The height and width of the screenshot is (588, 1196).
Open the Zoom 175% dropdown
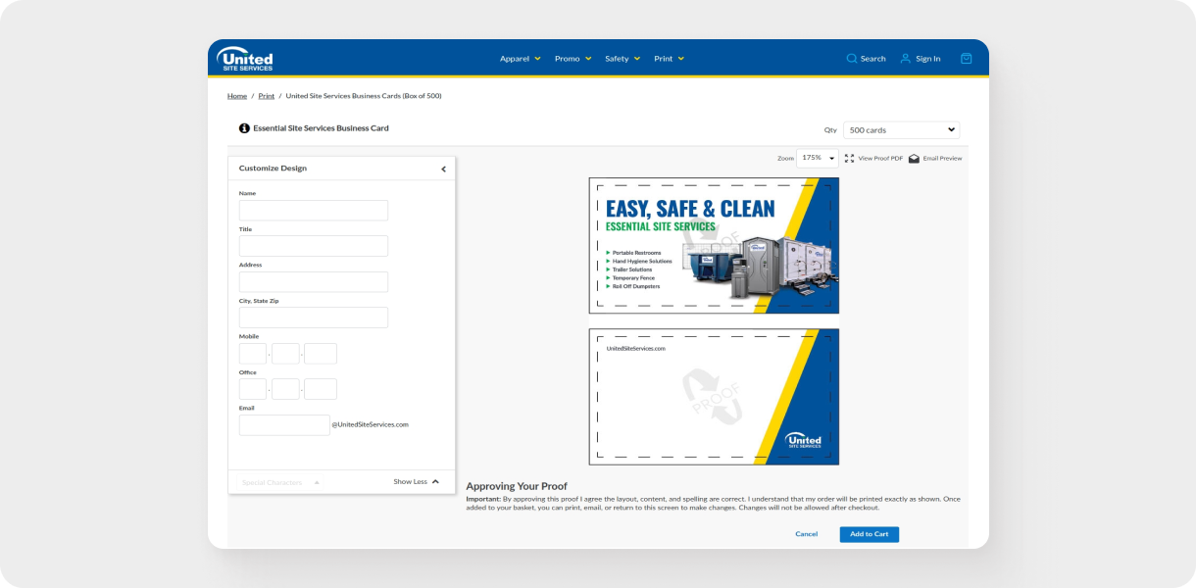click(818, 158)
